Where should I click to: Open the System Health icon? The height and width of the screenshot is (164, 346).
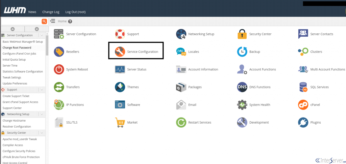pos(242,105)
